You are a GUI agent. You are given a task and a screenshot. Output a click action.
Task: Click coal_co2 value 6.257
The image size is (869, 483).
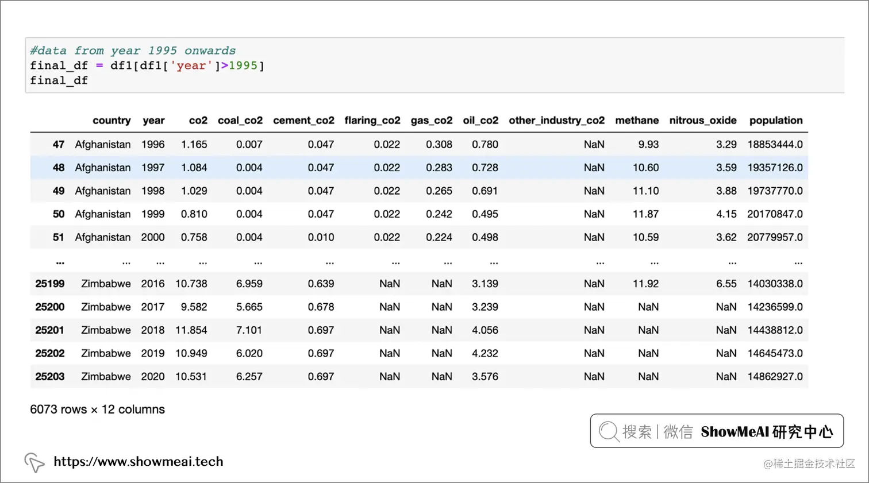pyautogui.click(x=249, y=377)
